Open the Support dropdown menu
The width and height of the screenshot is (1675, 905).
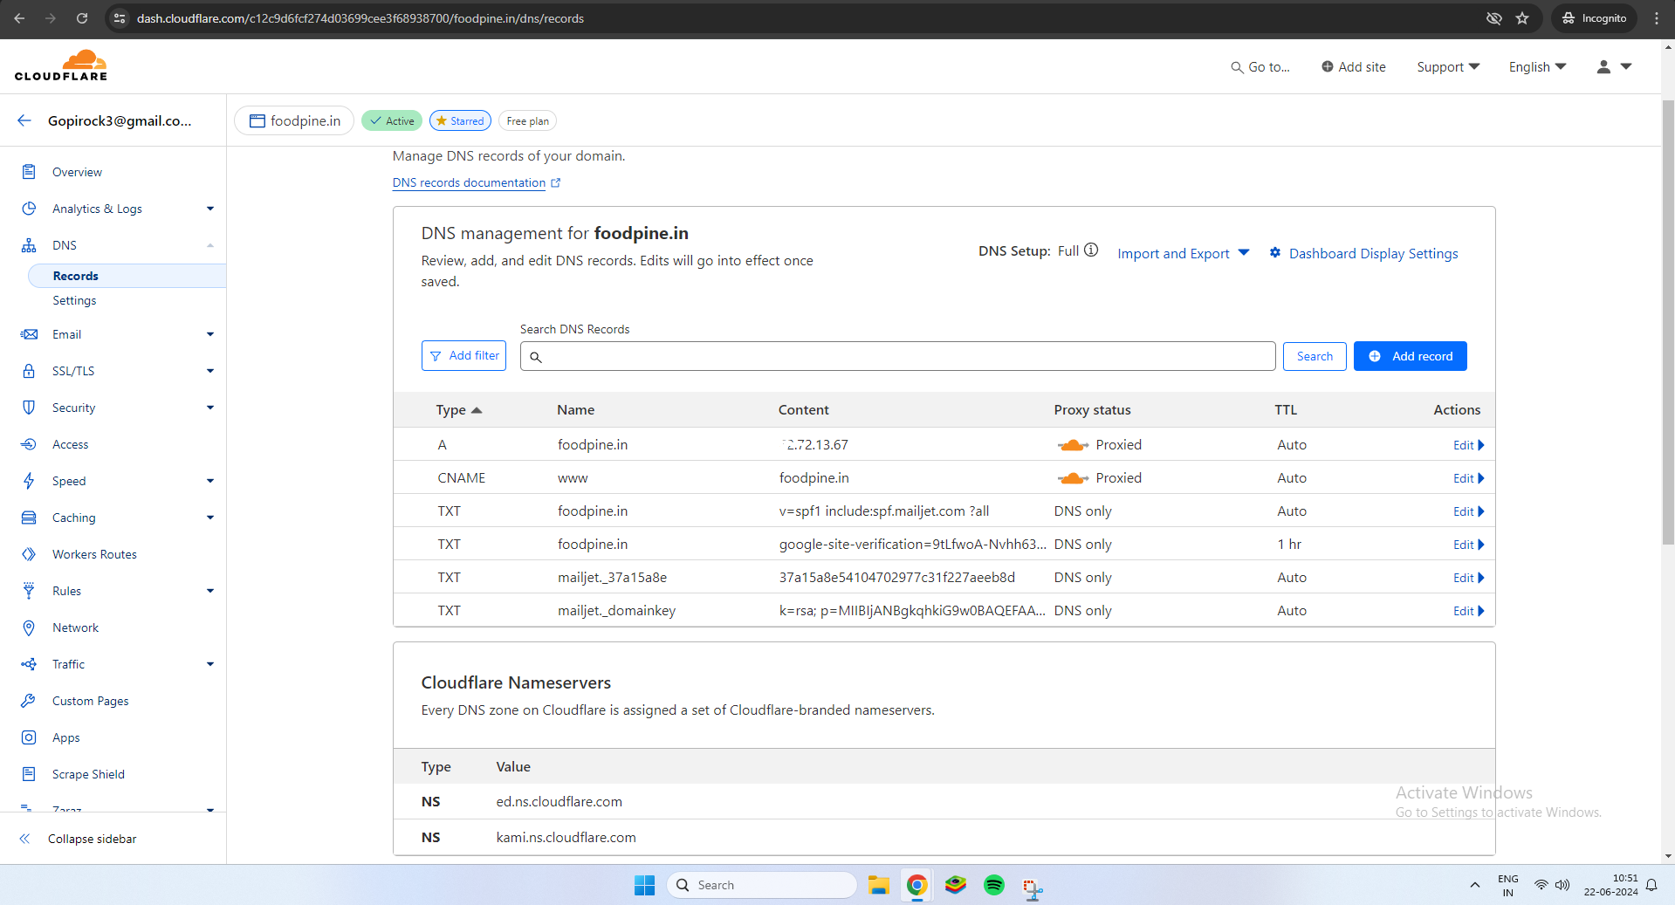click(1448, 67)
